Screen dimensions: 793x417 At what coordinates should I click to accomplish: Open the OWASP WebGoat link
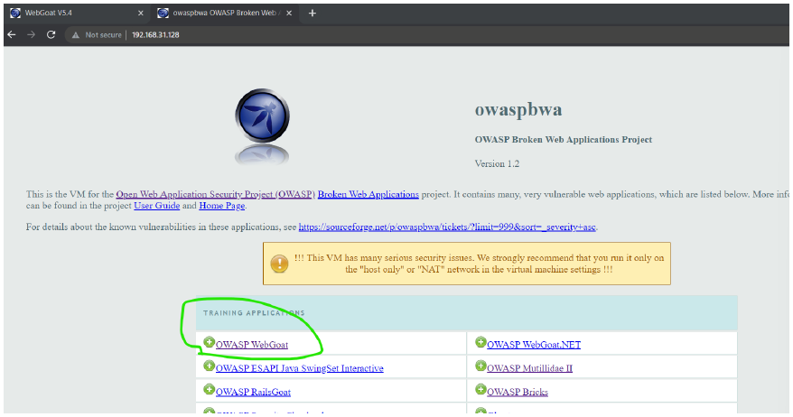click(x=252, y=345)
